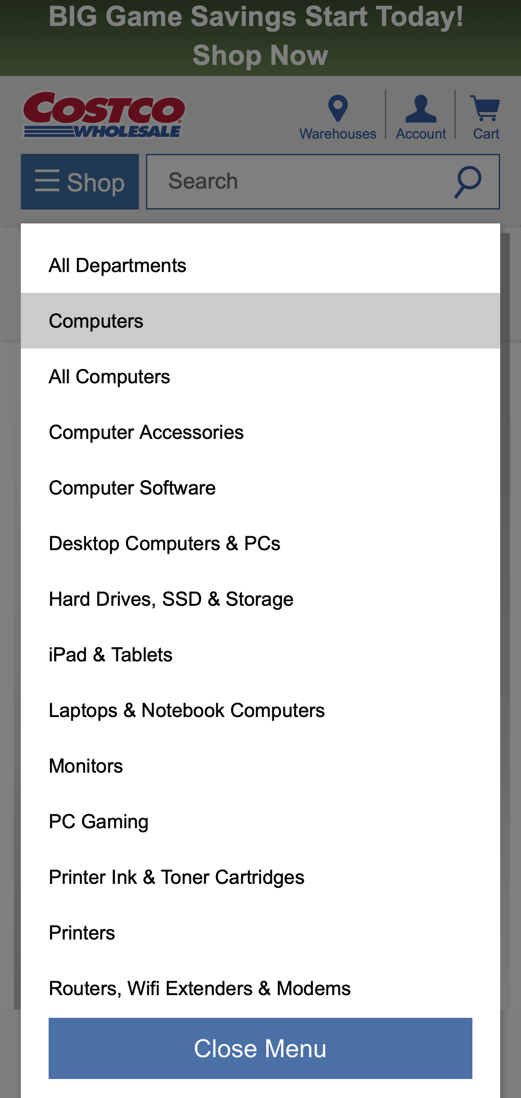Browse Computer Accessories
521x1098 pixels.
(146, 432)
